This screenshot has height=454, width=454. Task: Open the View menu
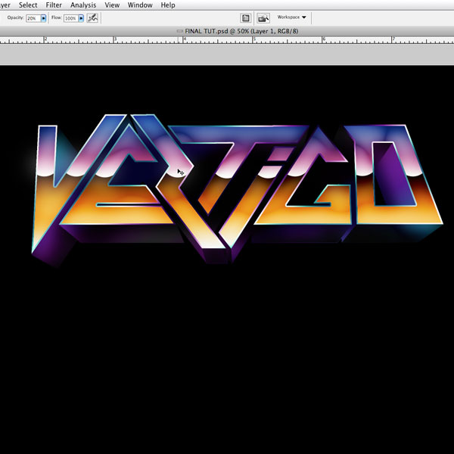coord(112,5)
